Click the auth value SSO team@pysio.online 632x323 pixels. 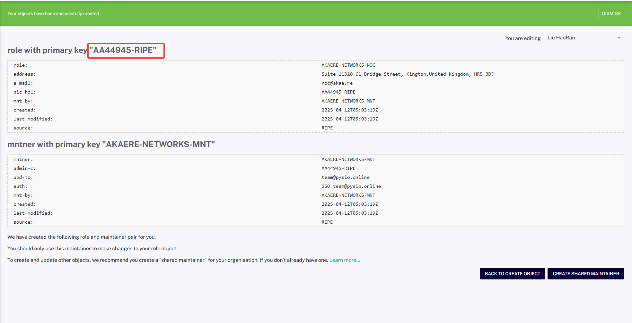[351, 186]
